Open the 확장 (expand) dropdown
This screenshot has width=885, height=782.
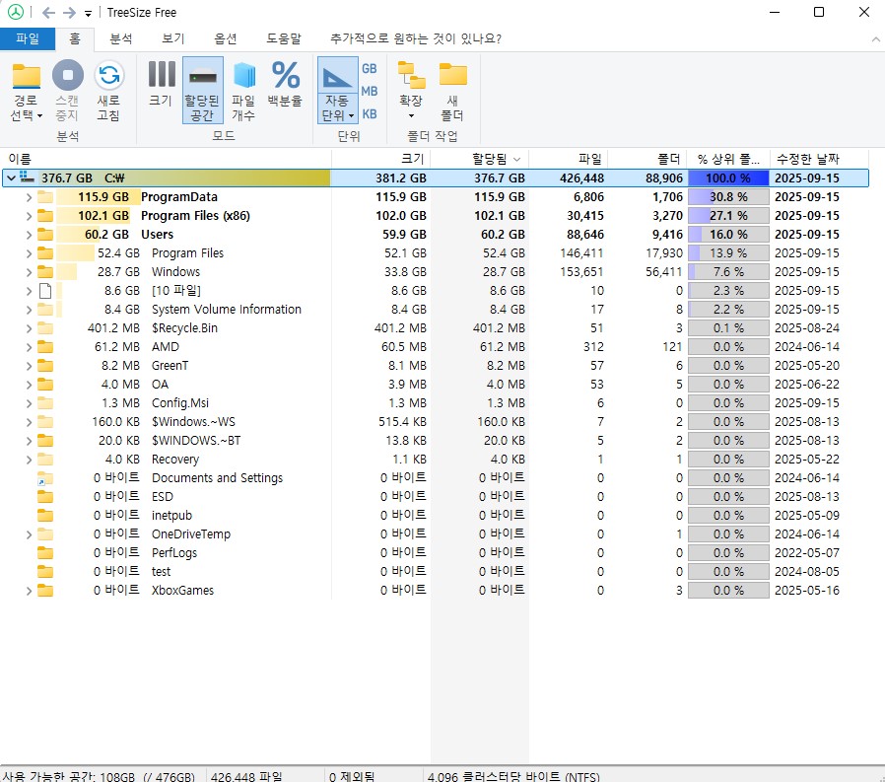411,91
